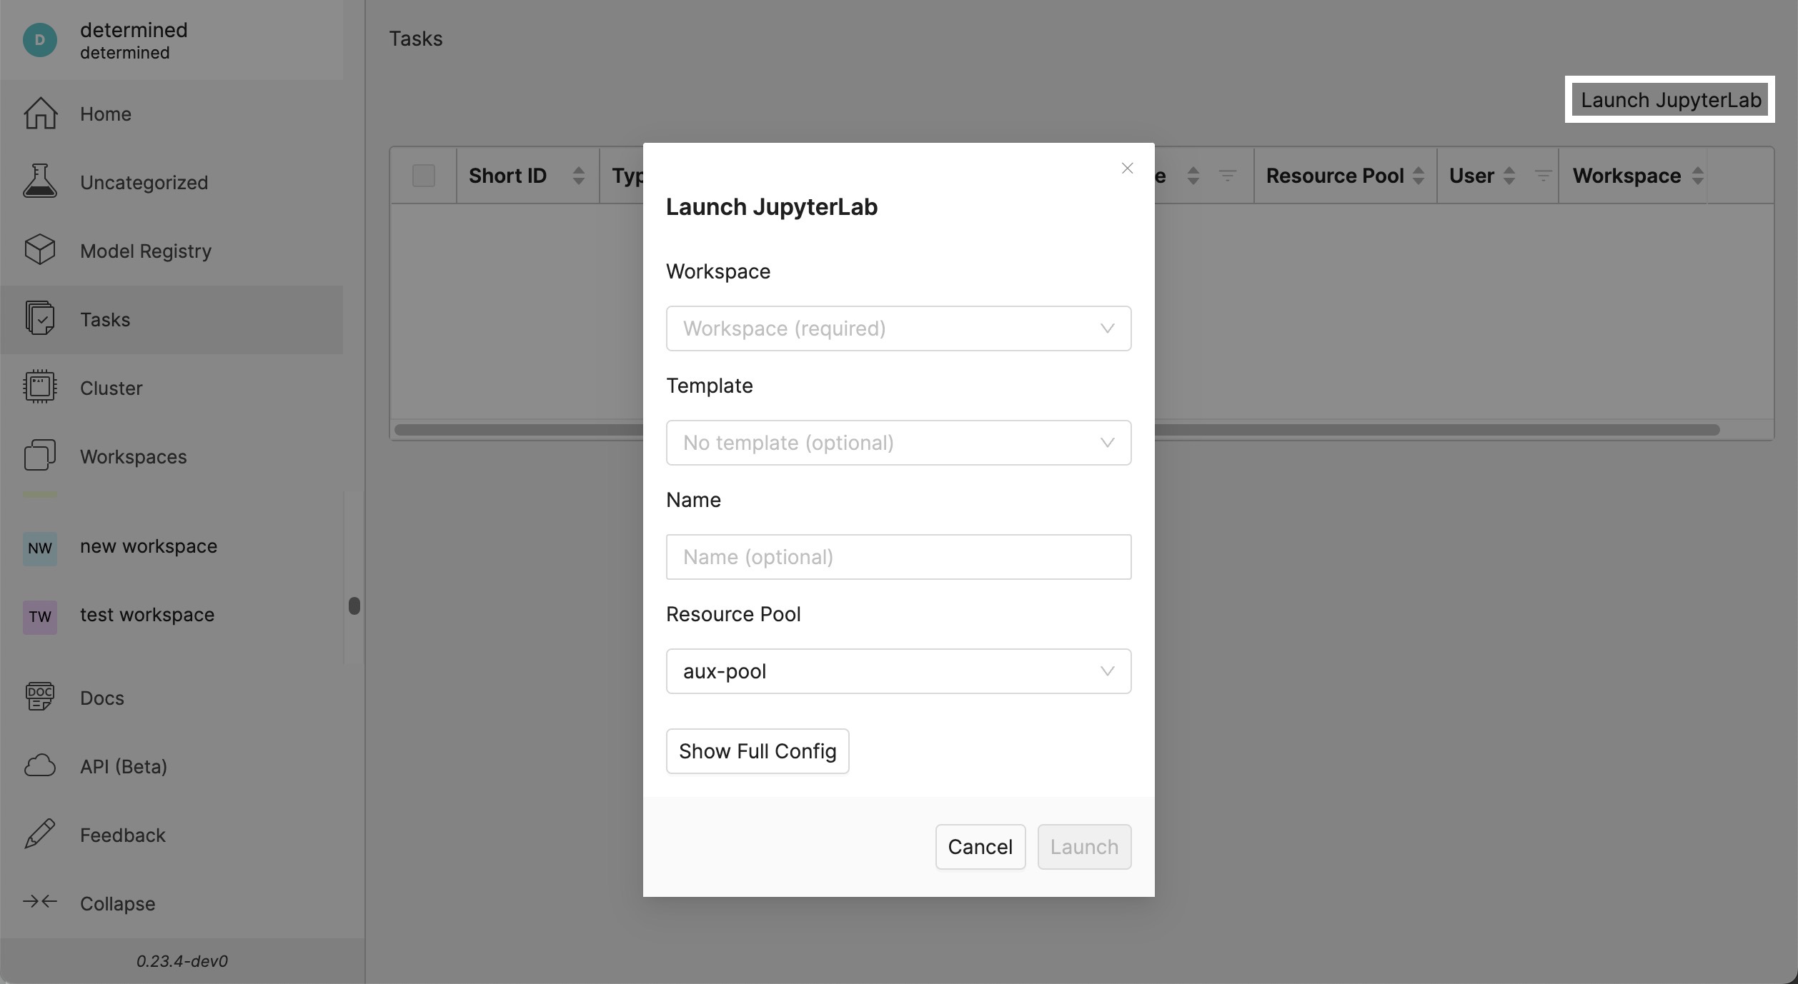Open the Feedback link

(172, 835)
